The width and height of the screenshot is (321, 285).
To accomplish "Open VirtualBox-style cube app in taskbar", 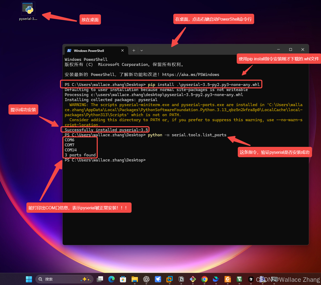I will pyautogui.click(x=170, y=279).
